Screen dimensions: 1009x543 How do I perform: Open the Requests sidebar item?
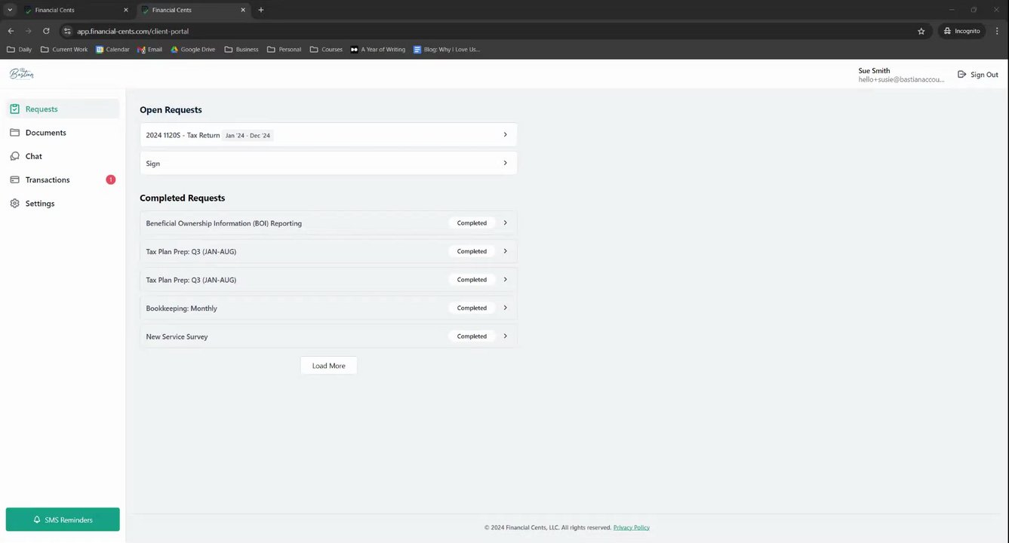pyautogui.click(x=63, y=109)
